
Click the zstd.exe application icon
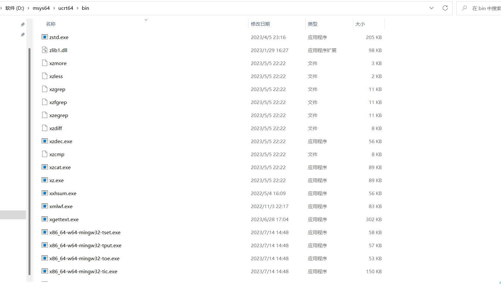tap(45, 37)
